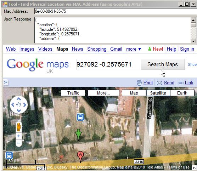Screen dimensions: 197x171
Task: Pan the map down with arrow
Action: tap(19, 110)
